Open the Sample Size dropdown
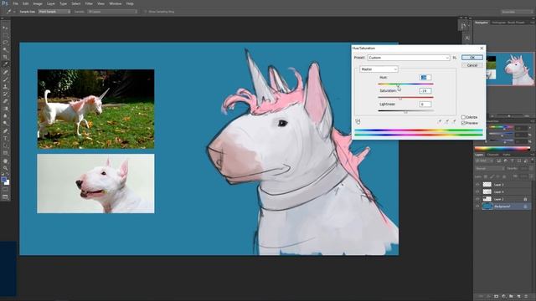 pyautogui.click(x=54, y=12)
